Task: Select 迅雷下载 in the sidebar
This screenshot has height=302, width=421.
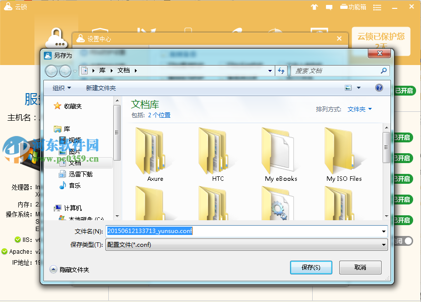Action: click(x=76, y=174)
